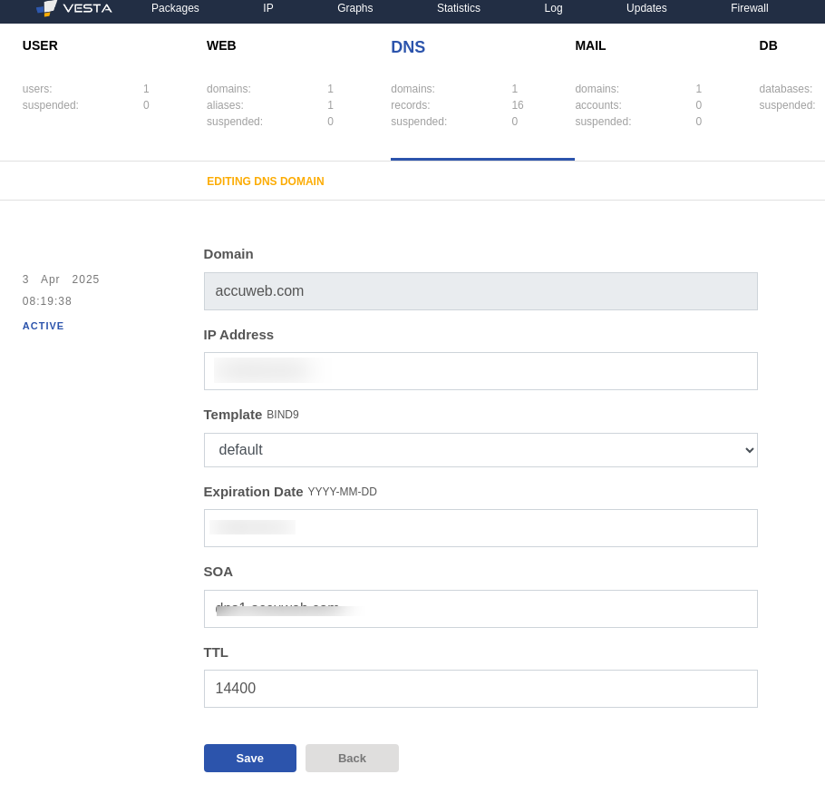View the Statistics page

(458, 8)
